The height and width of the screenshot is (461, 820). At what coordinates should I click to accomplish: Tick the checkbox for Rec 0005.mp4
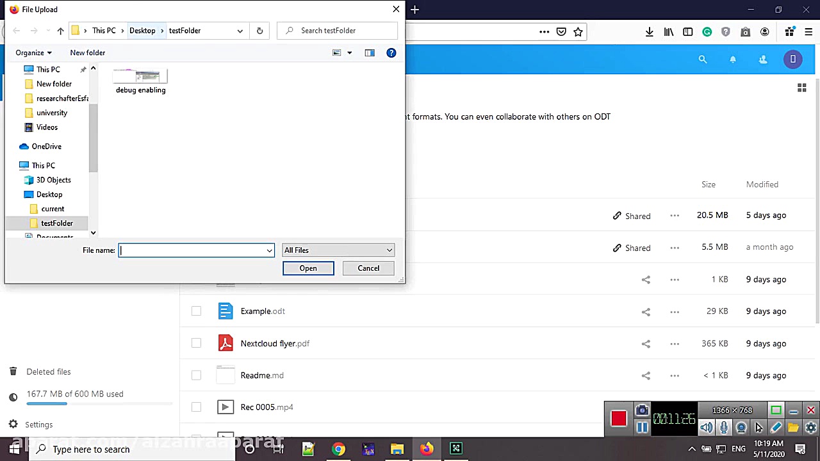pos(196,407)
